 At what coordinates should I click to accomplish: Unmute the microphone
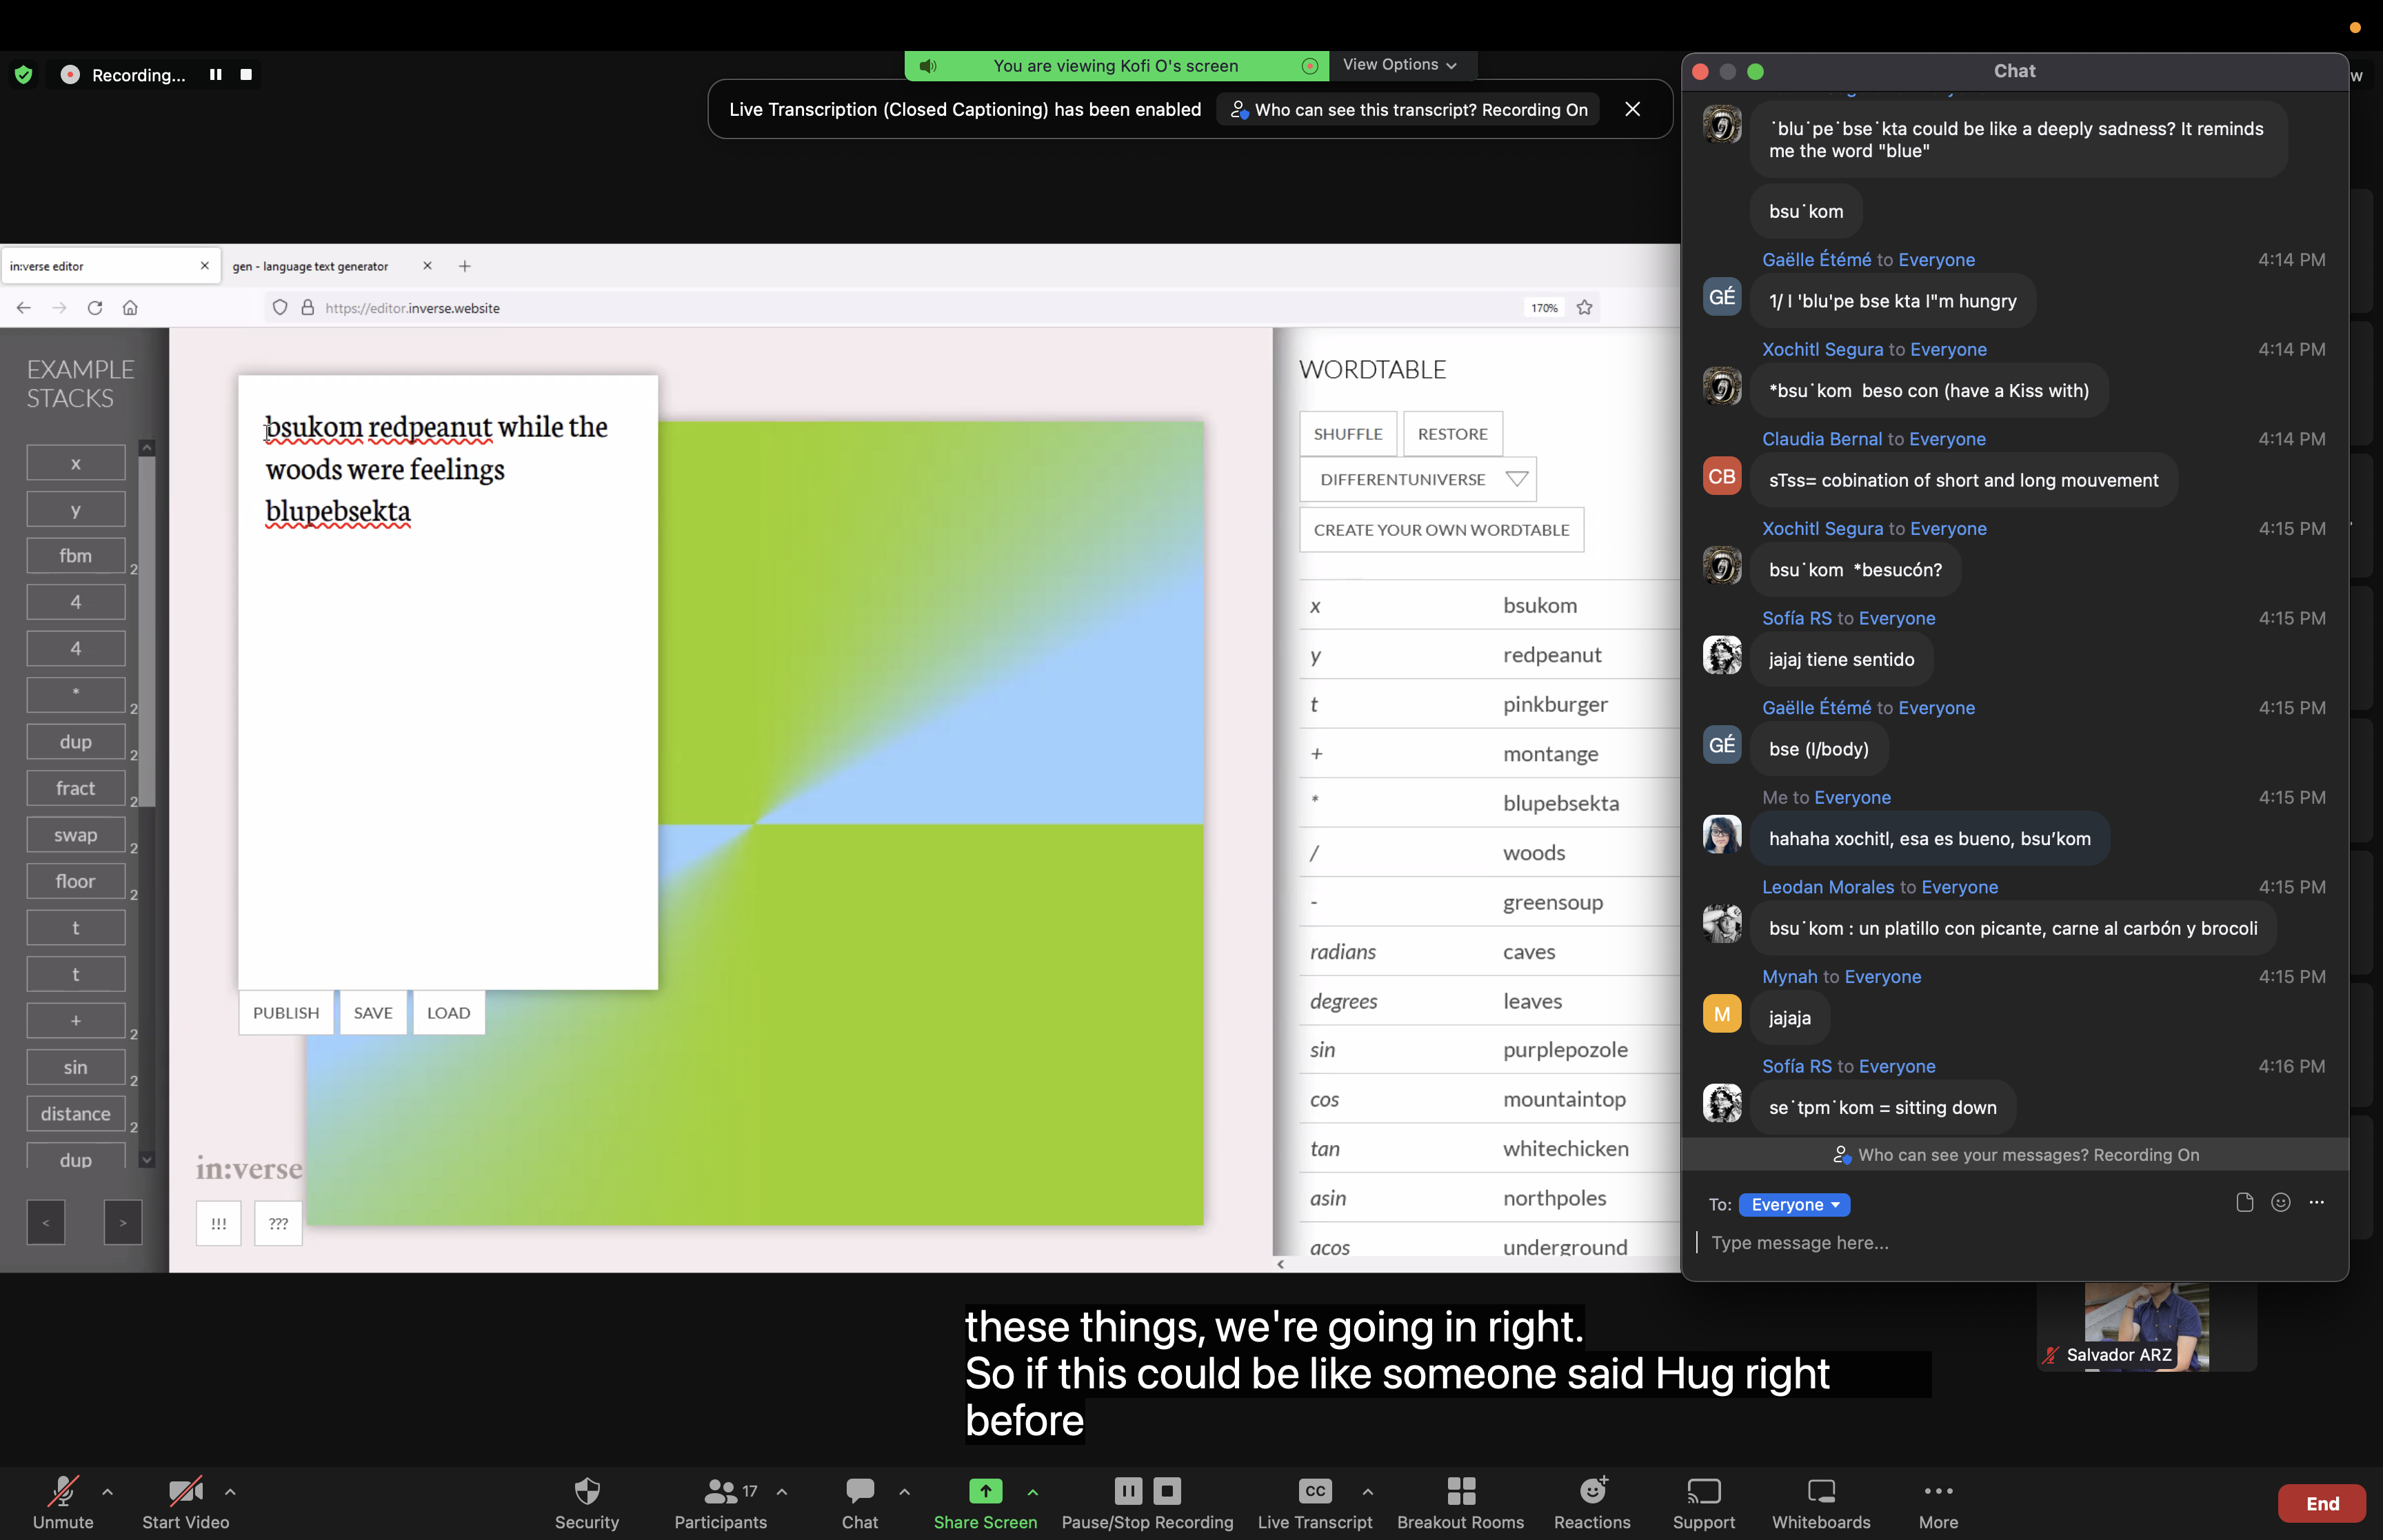(63, 1491)
